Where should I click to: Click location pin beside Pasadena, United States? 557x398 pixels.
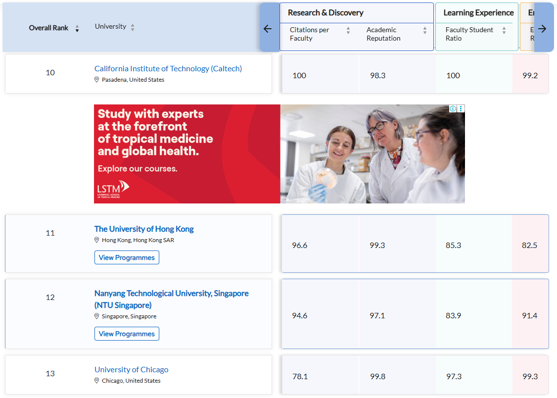(96, 80)
